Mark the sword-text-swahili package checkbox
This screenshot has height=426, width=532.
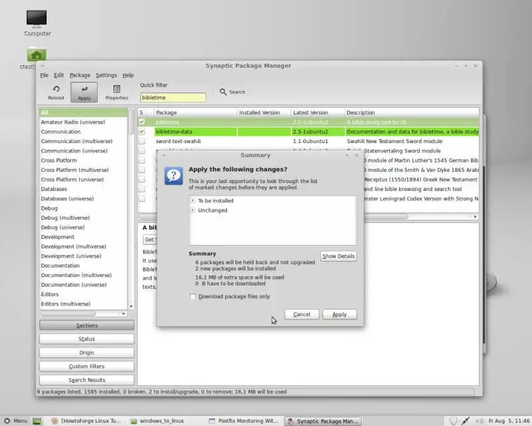tap(142, 141)
